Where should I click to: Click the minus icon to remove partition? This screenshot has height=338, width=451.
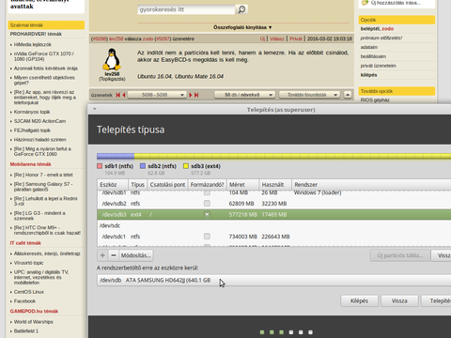pos(114,255)
